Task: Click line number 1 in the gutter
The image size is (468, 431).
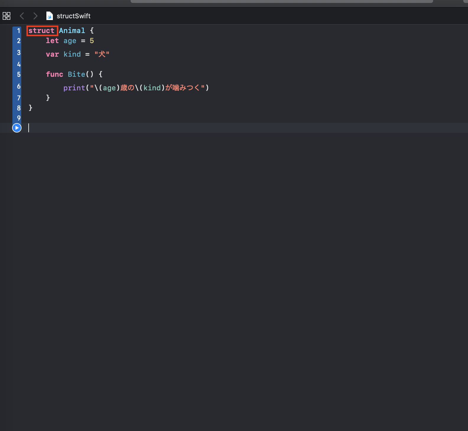Action: pos(19,31)
